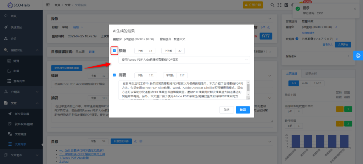Click the 新文章向導 plane icon

point(10,114)
